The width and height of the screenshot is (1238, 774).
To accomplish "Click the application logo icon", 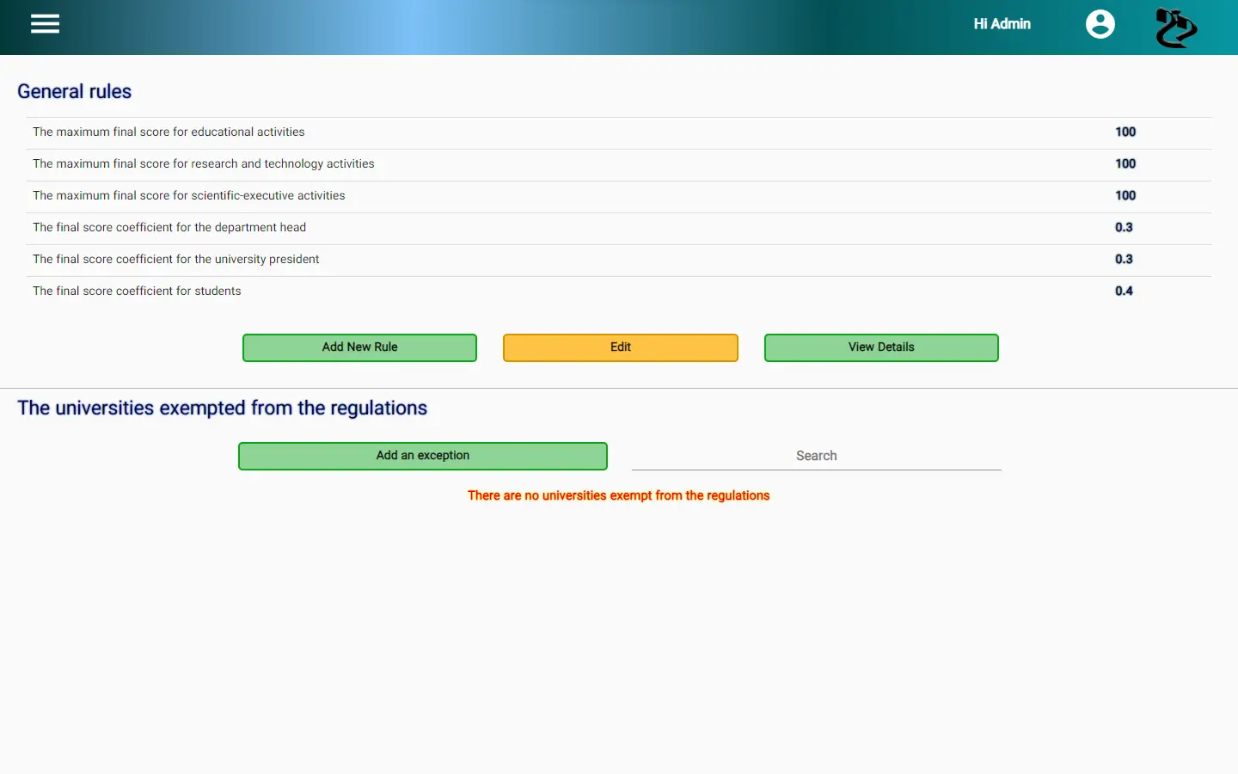I will pyautogui.click(x=1176, y=28).
